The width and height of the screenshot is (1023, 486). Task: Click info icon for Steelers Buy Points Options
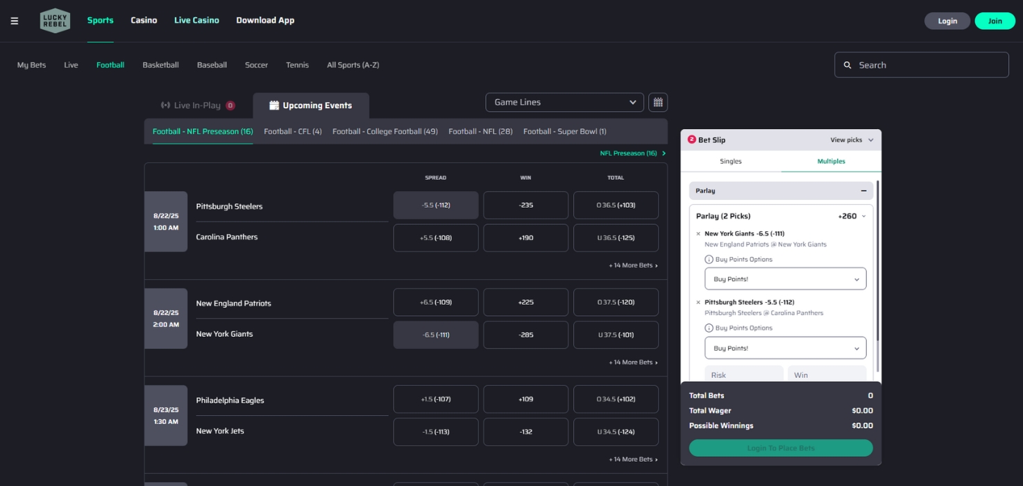[709, 328]
